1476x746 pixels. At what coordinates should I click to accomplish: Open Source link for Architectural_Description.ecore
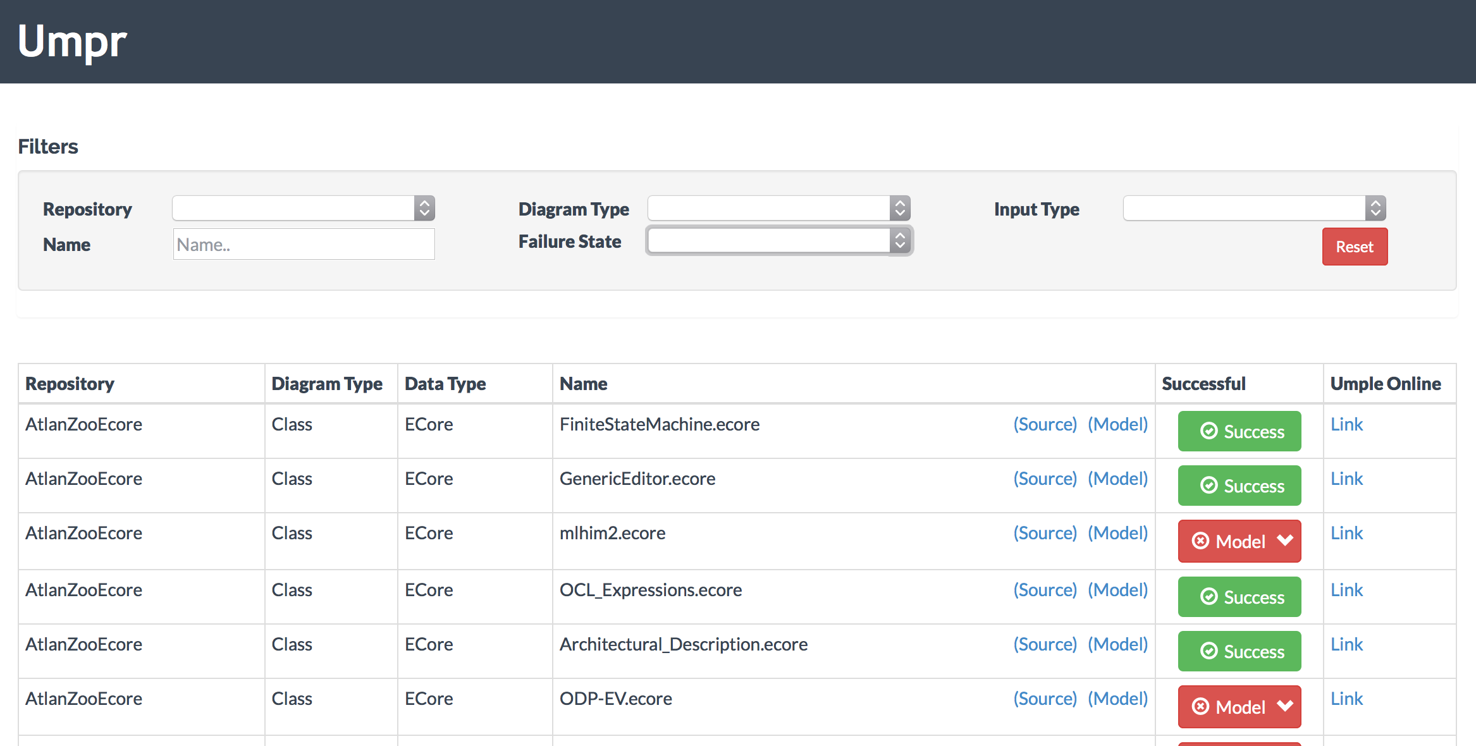[1045, 644]
